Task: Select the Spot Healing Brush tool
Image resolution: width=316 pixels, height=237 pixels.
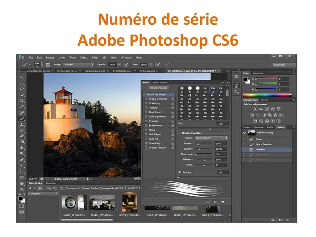Action: click(x=22, y=113)
